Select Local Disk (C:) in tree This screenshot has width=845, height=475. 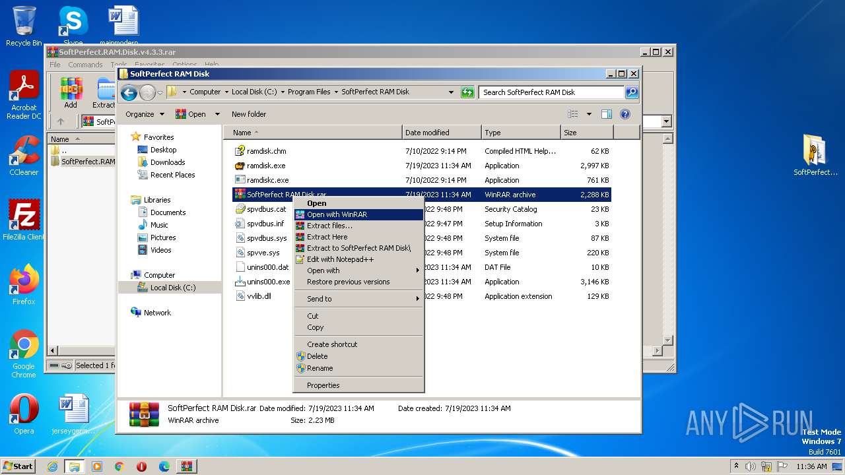click(x=172, y=288)
